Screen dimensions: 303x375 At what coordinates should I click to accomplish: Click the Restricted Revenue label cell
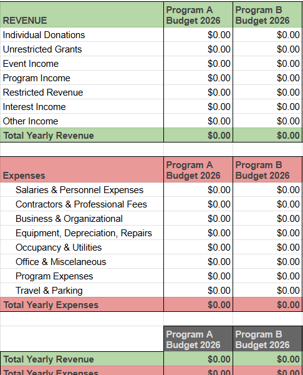point(82,92)
